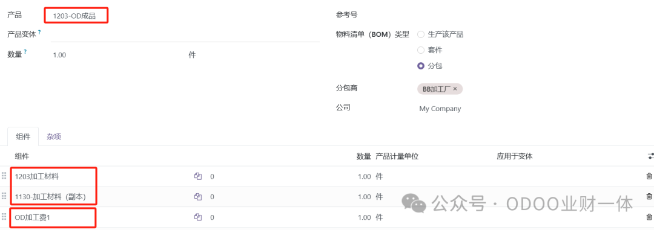
Task: Delete the 1130-加工材料 (副本) row
Action: (x=649, y=197)
